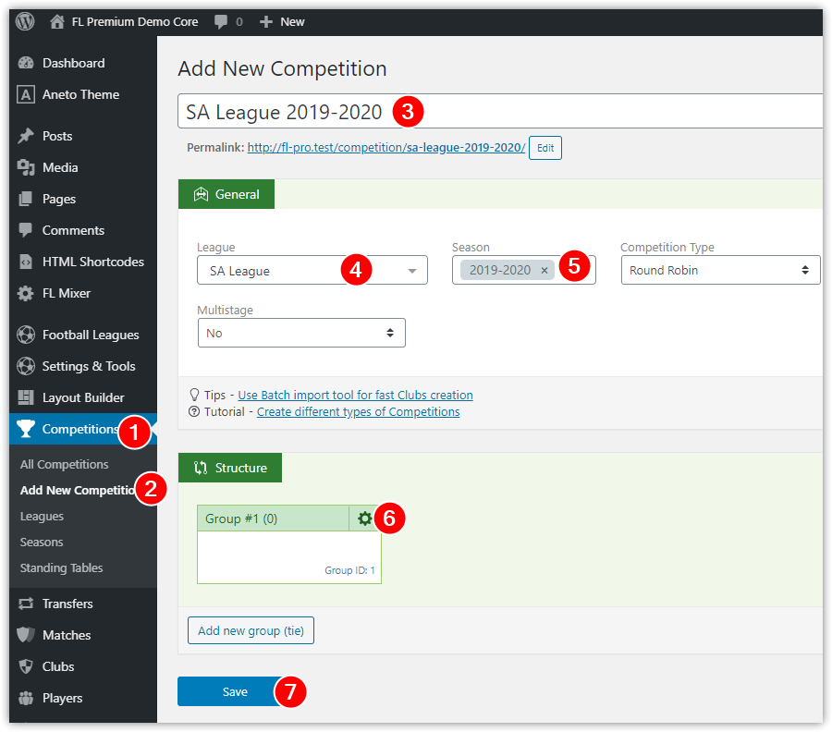Click the Group #1 (0) header
Viewport: 832px width, 732px height.
point(274,518)
